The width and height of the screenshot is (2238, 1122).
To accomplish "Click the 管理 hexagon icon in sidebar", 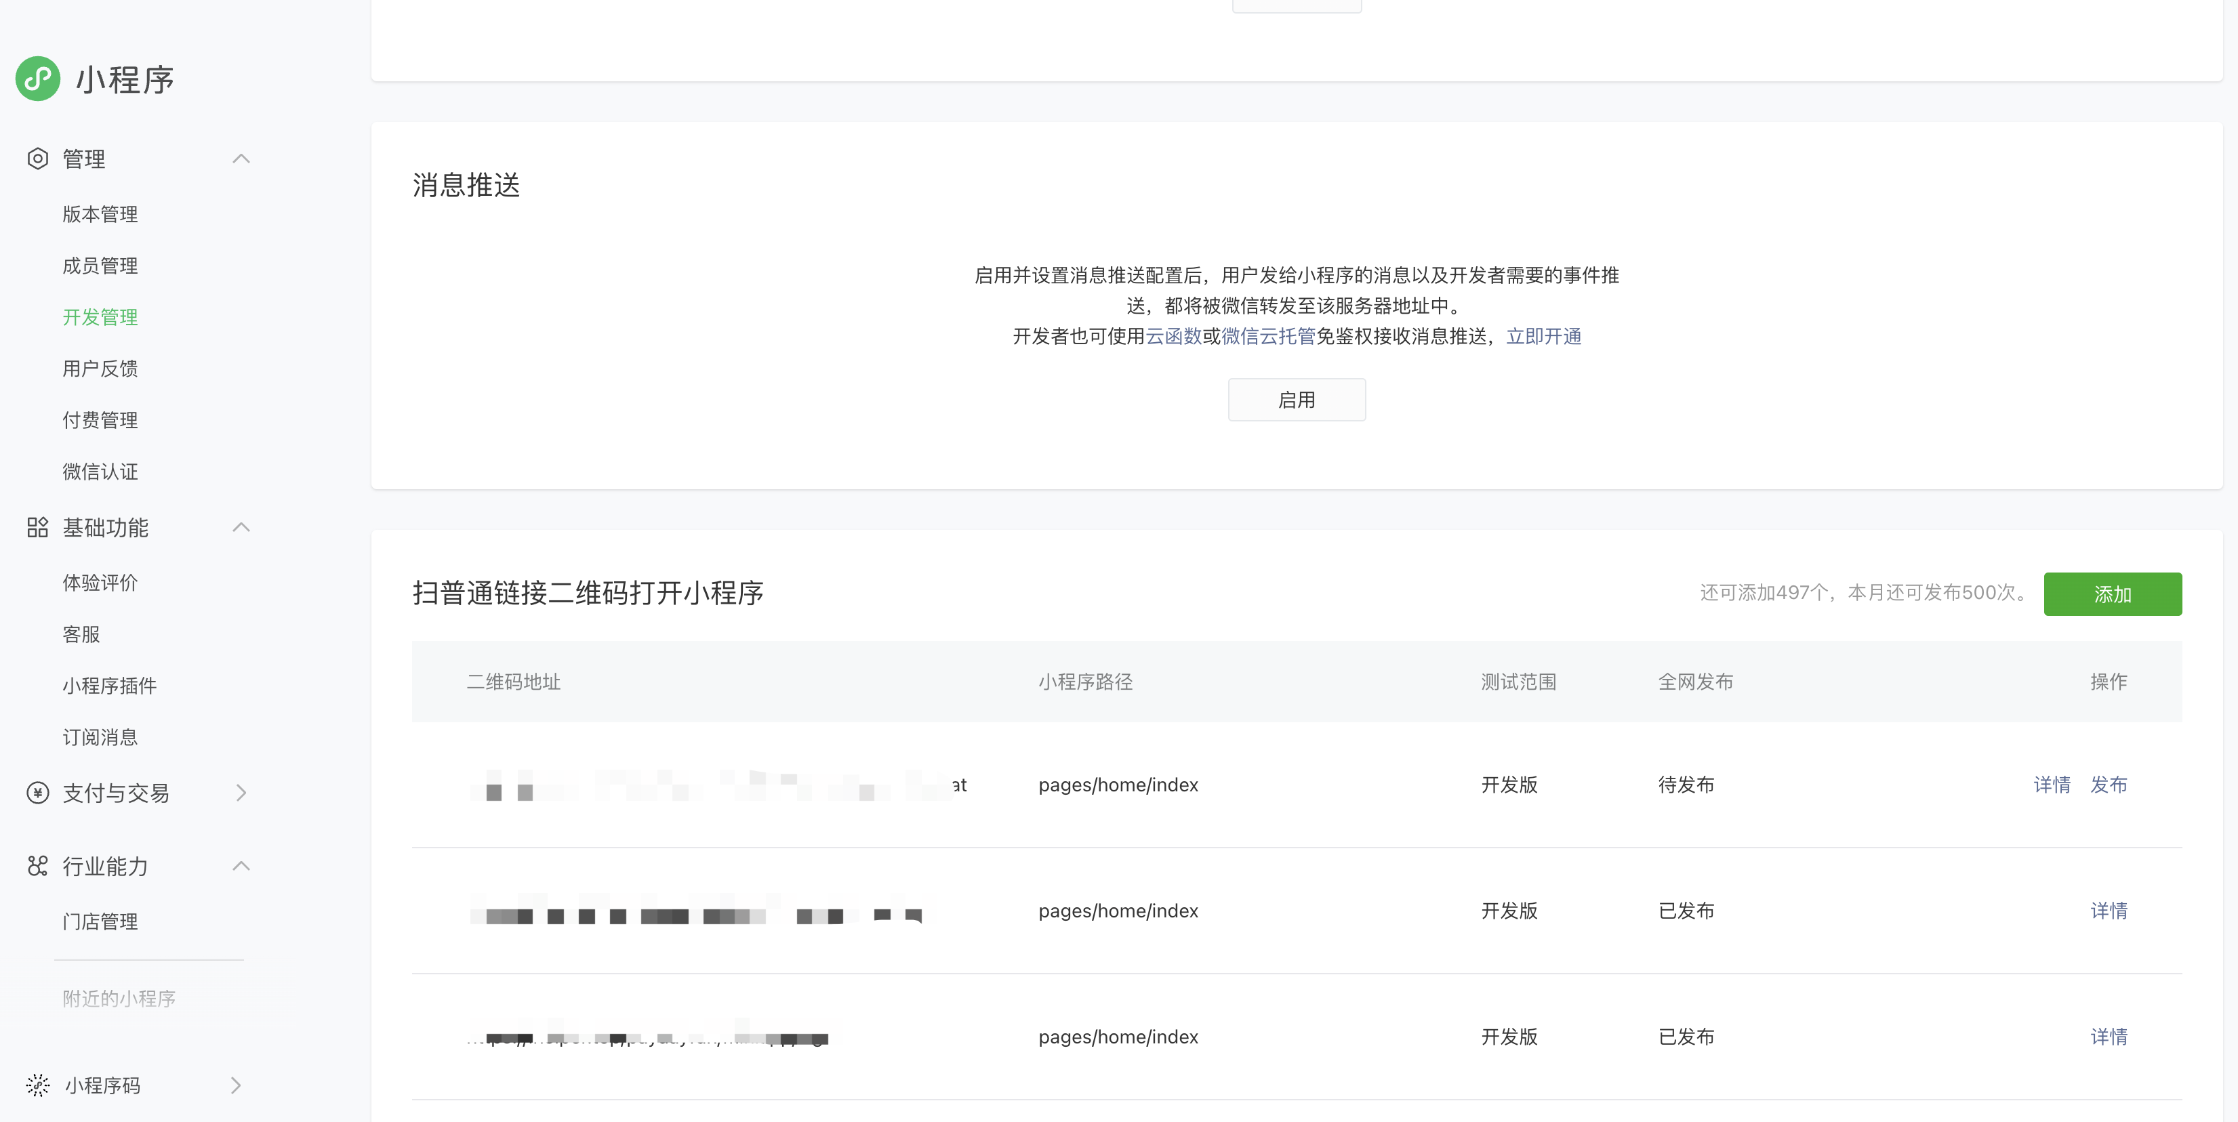I will (x=37, y=159).
